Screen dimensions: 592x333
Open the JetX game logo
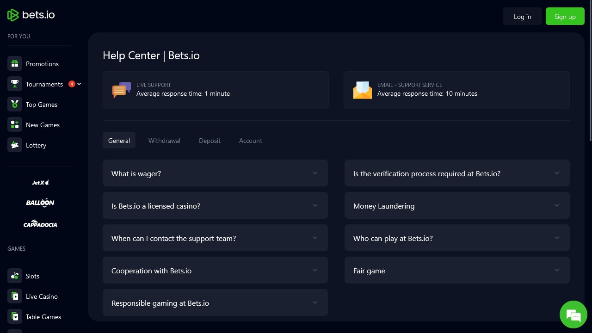point(40,183)
